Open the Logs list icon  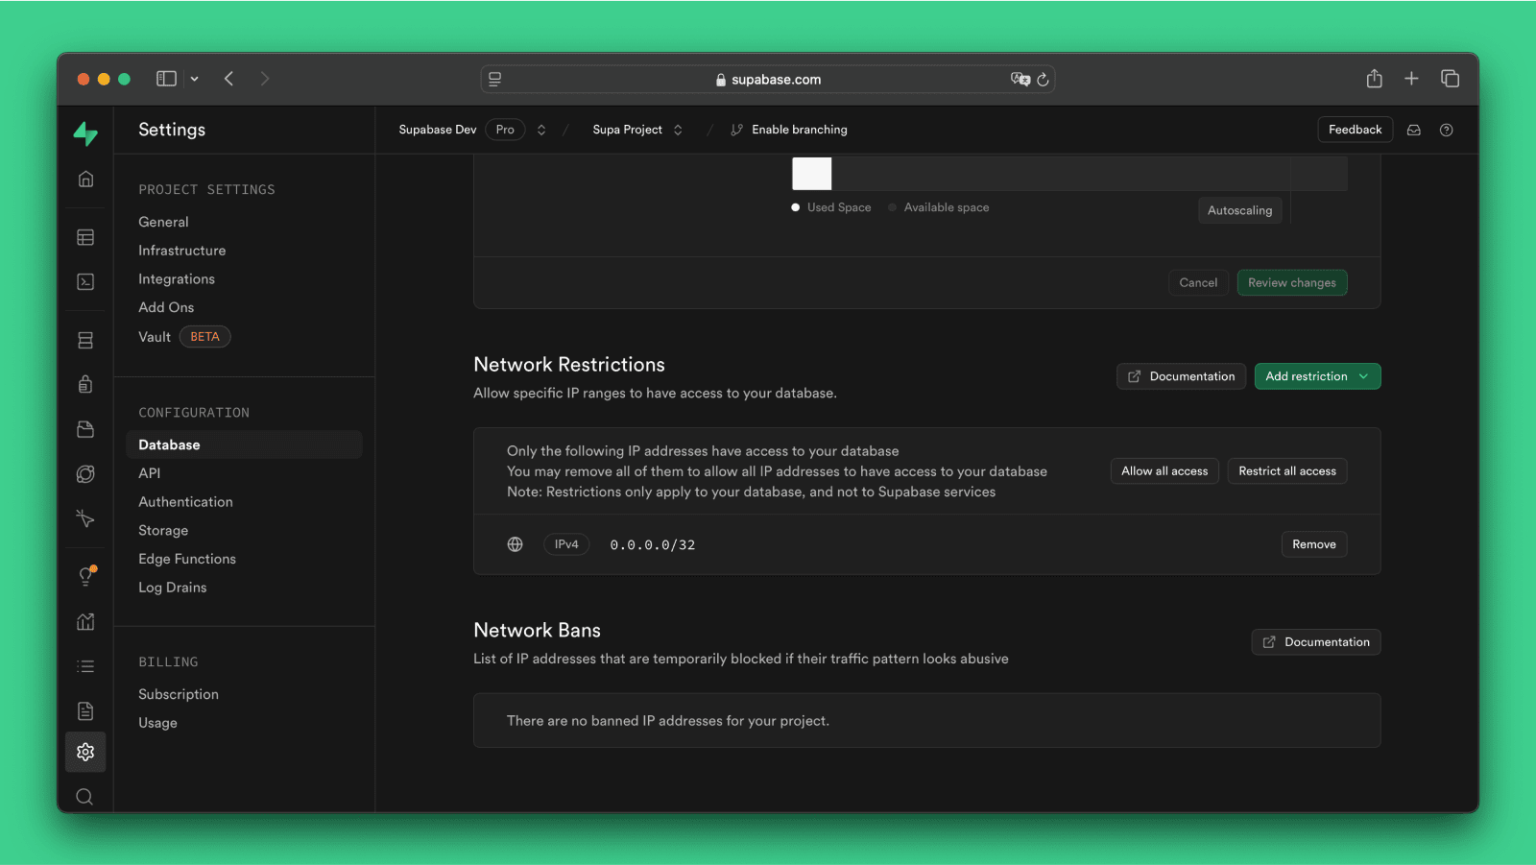click(85, 666)
